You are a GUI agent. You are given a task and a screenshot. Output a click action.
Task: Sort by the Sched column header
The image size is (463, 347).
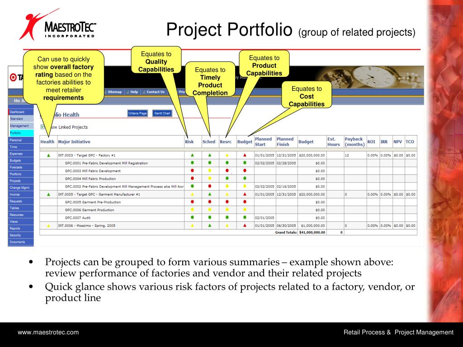click(x=209, y=141)
